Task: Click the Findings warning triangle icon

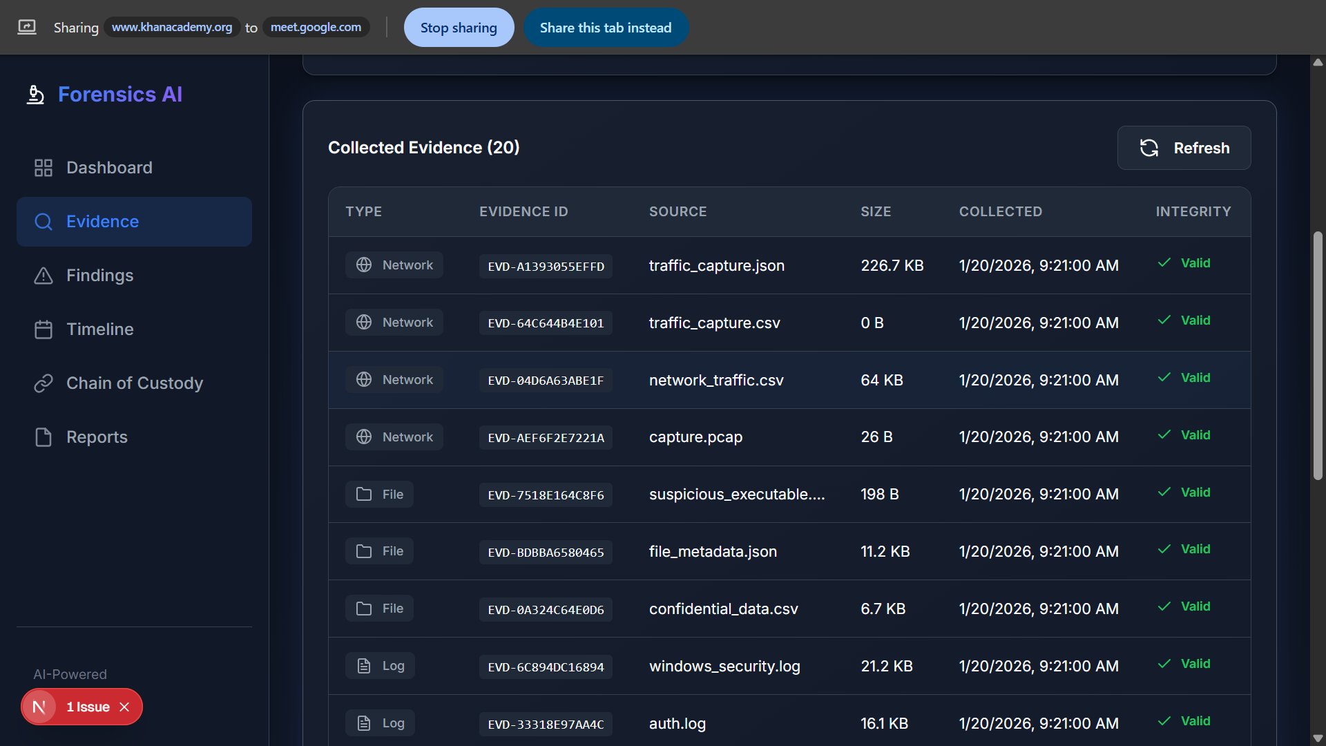Action: [44, 276]
